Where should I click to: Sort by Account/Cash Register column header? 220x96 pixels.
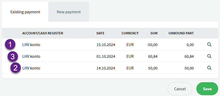tap(43, 33)
